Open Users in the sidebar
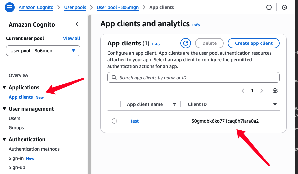The image size is (298, 174). [14, 118]
